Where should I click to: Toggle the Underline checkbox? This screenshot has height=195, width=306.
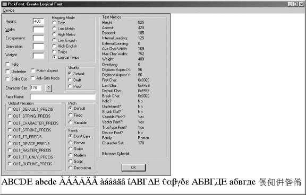click(x=7, y=72)
